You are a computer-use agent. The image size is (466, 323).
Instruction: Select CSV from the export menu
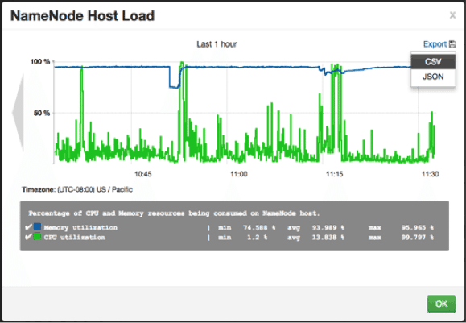coord(433,61)
